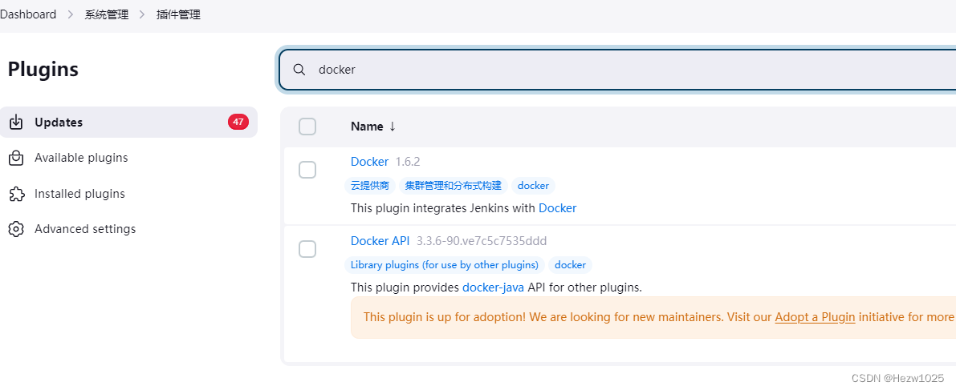This screenshot has width=956, height=390.
Task: Go to 系统管理 breadcrumb
Action: pyautogui.click(x=107, y=14)
